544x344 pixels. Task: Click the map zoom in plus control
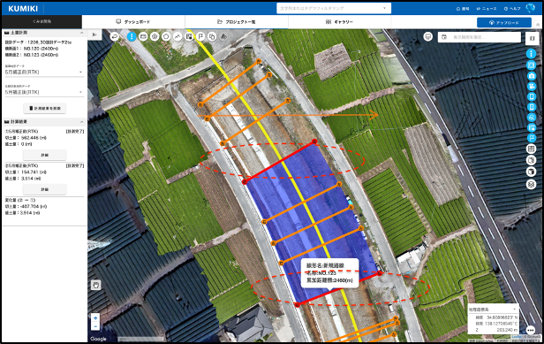click(95, 317)
